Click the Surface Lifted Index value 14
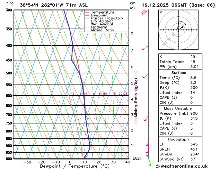The image size is (218, 169). click(x=193, y=92)
